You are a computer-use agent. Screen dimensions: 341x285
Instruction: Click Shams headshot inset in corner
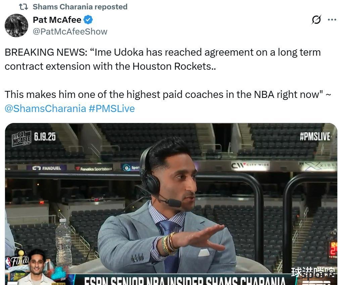(x=37, y=268)
